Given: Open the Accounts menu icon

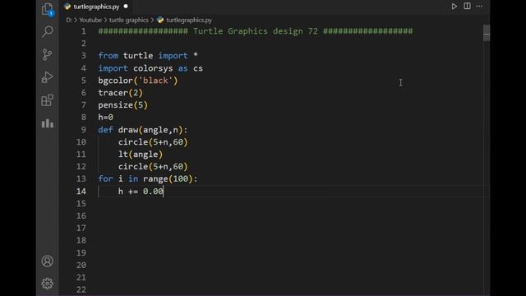Looking at the screenshot, I should click(48, 261).
